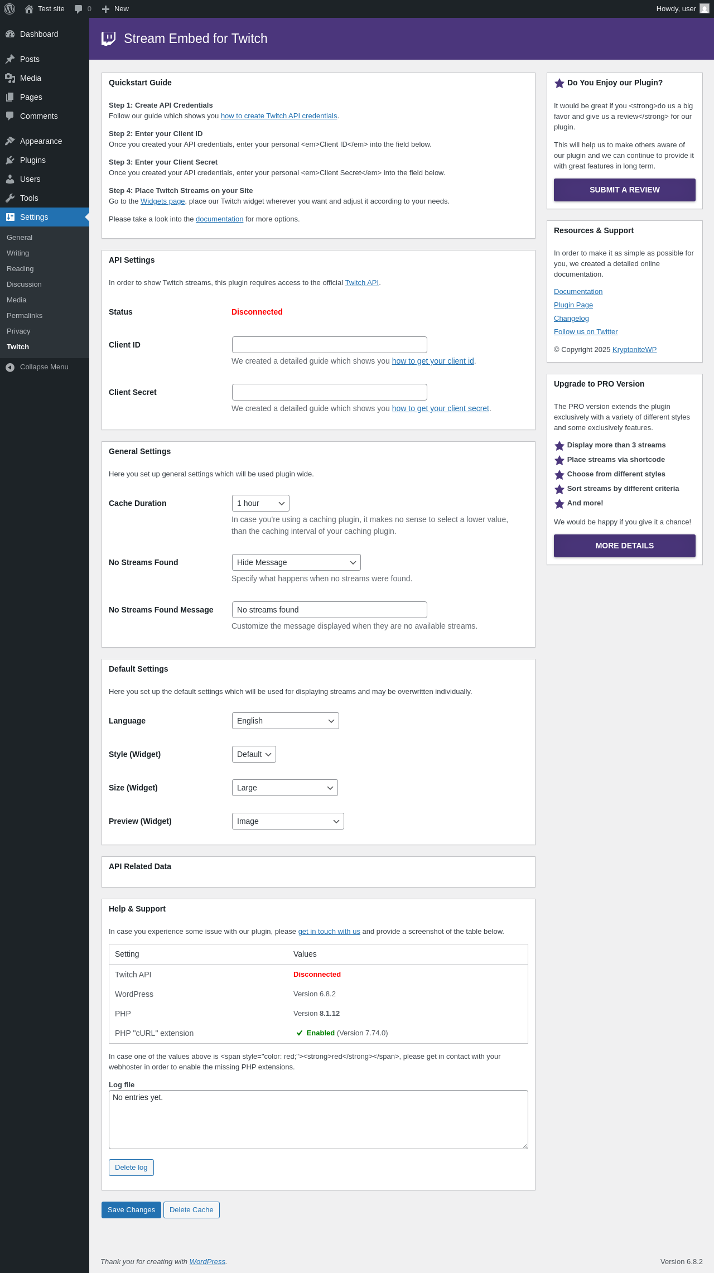
Task: Focus the Client ID input field
Action: [330, 345]
